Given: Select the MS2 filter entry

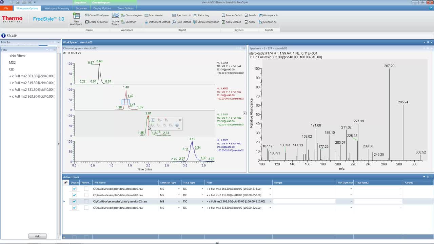Looking at the screenshot, I should 12,62.
